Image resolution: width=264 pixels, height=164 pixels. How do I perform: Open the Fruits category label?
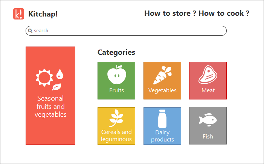point(116,90)
